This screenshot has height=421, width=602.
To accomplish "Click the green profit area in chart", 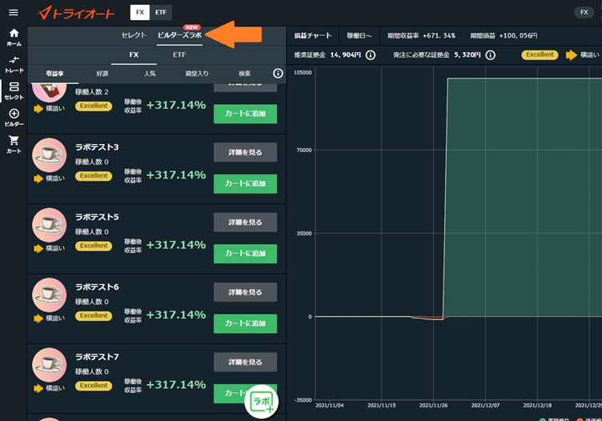I will click(x=522, y=198).
